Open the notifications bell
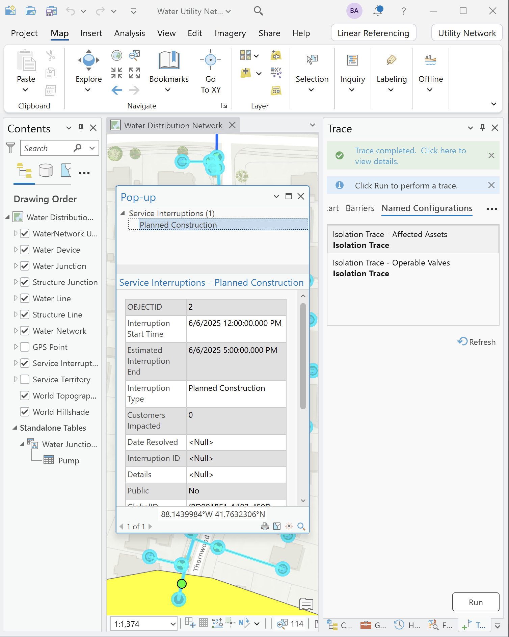The image size is (509, 637). [x=378, y=11]
